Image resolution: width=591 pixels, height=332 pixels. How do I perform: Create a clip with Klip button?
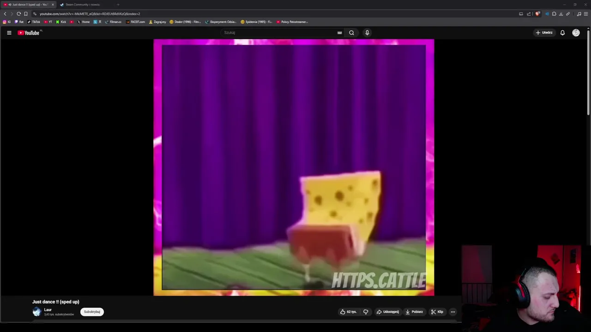coord(437,312)
